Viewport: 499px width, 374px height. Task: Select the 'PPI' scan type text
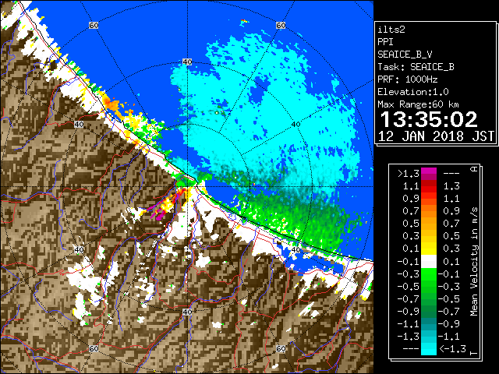pos(385,42)
